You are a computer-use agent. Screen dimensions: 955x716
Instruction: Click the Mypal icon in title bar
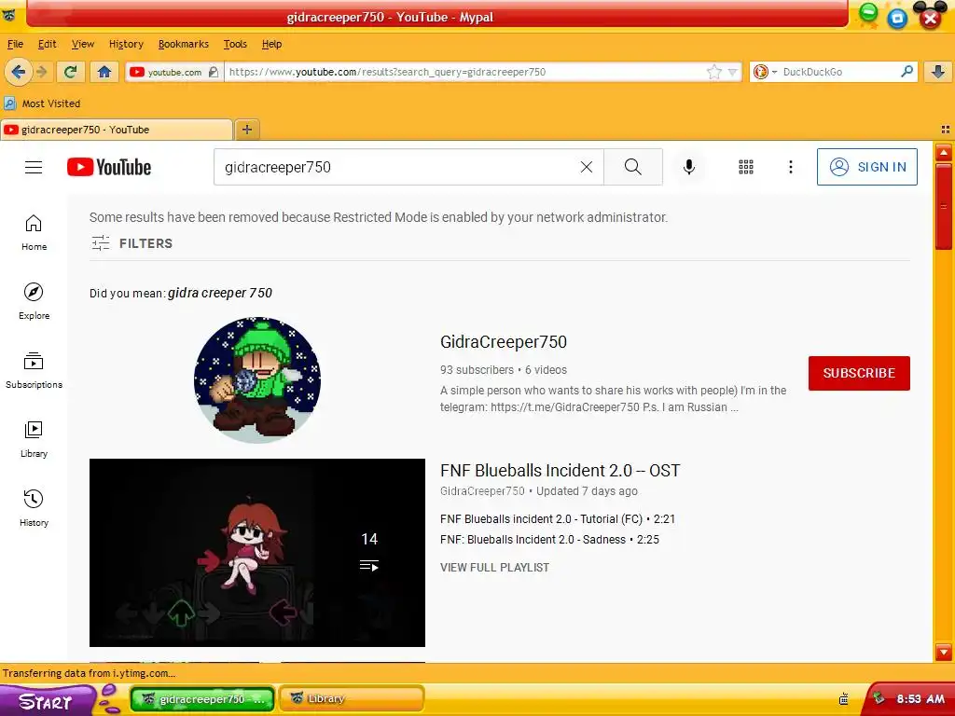tap(8, 15)
